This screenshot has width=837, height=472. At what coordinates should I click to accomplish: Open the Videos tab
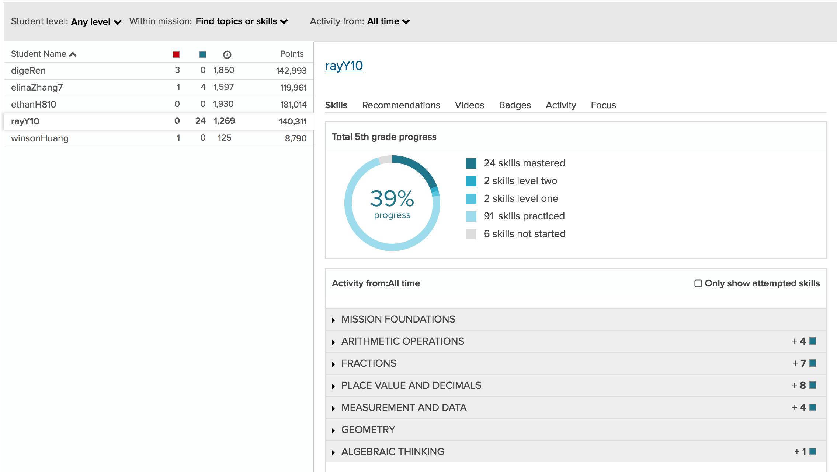pyautogui.click(x=469, y=105)
